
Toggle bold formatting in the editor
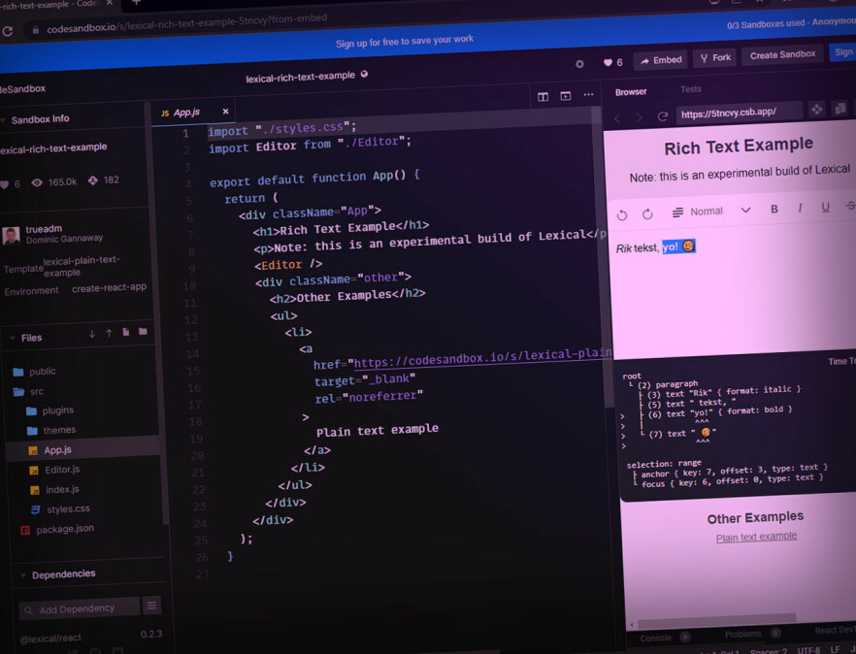point(774,209)
